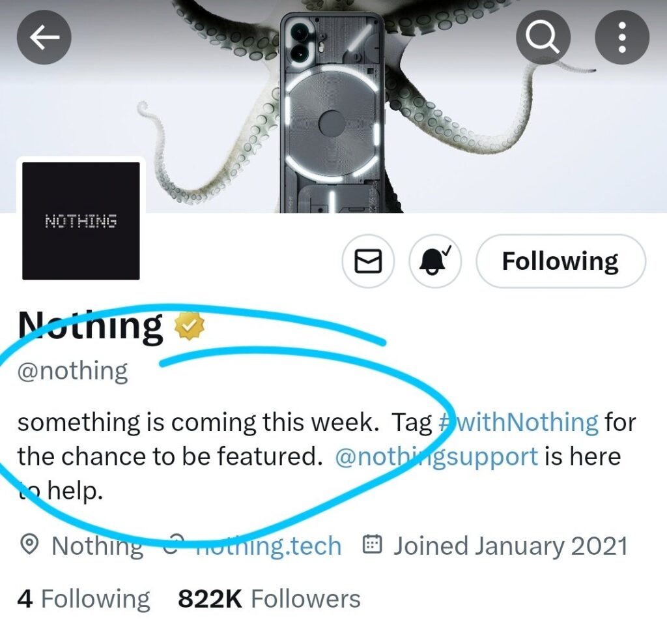Tap the gold verified badge

(x=190, y=326)
